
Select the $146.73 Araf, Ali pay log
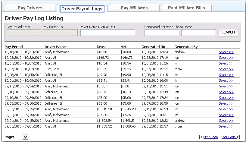tap(226, 58)
